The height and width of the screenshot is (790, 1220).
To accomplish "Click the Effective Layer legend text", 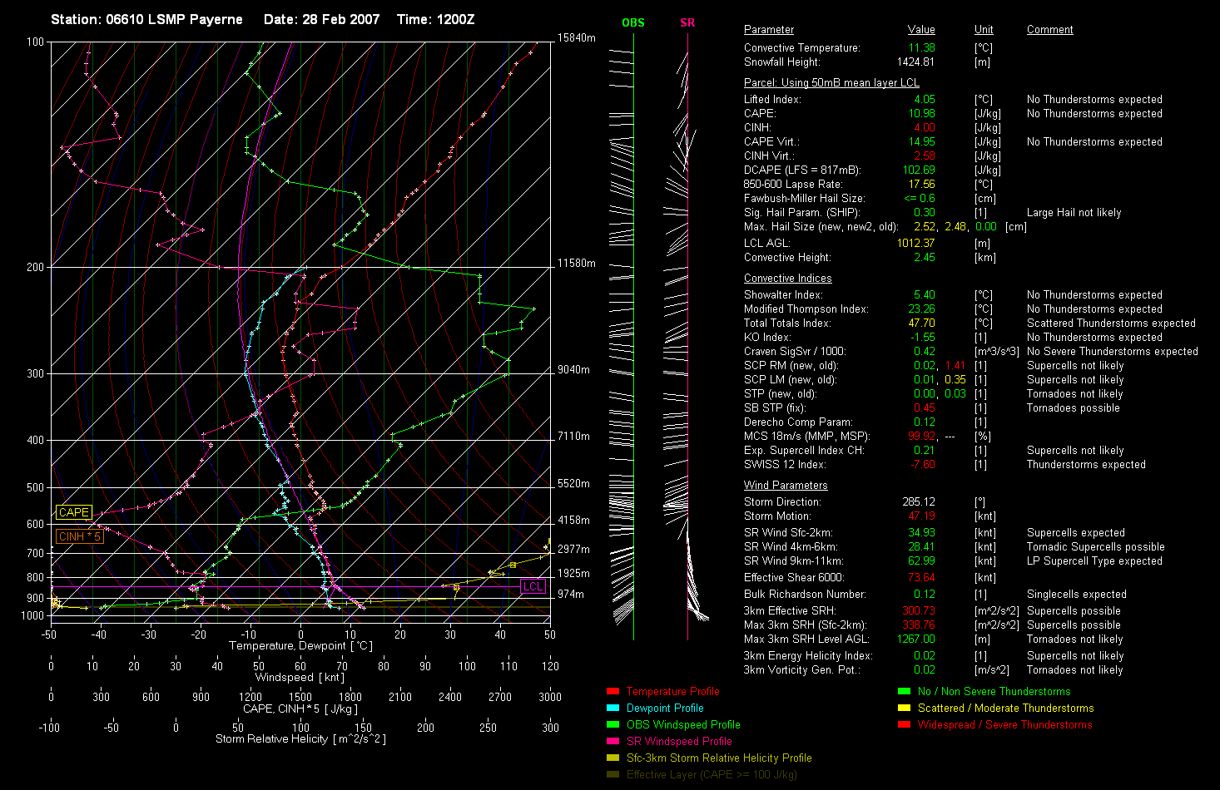I will [712, 774].
